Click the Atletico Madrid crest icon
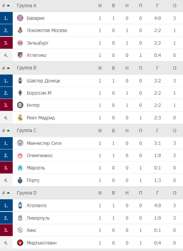This screenshot has height=251, width=183. pos(20,55)
